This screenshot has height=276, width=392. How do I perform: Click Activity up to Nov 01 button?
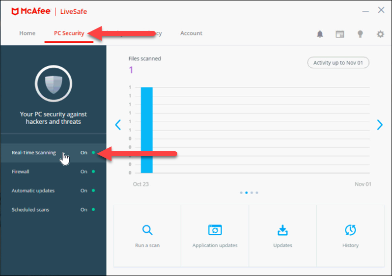pyautogui.click(x=338, y=63)
